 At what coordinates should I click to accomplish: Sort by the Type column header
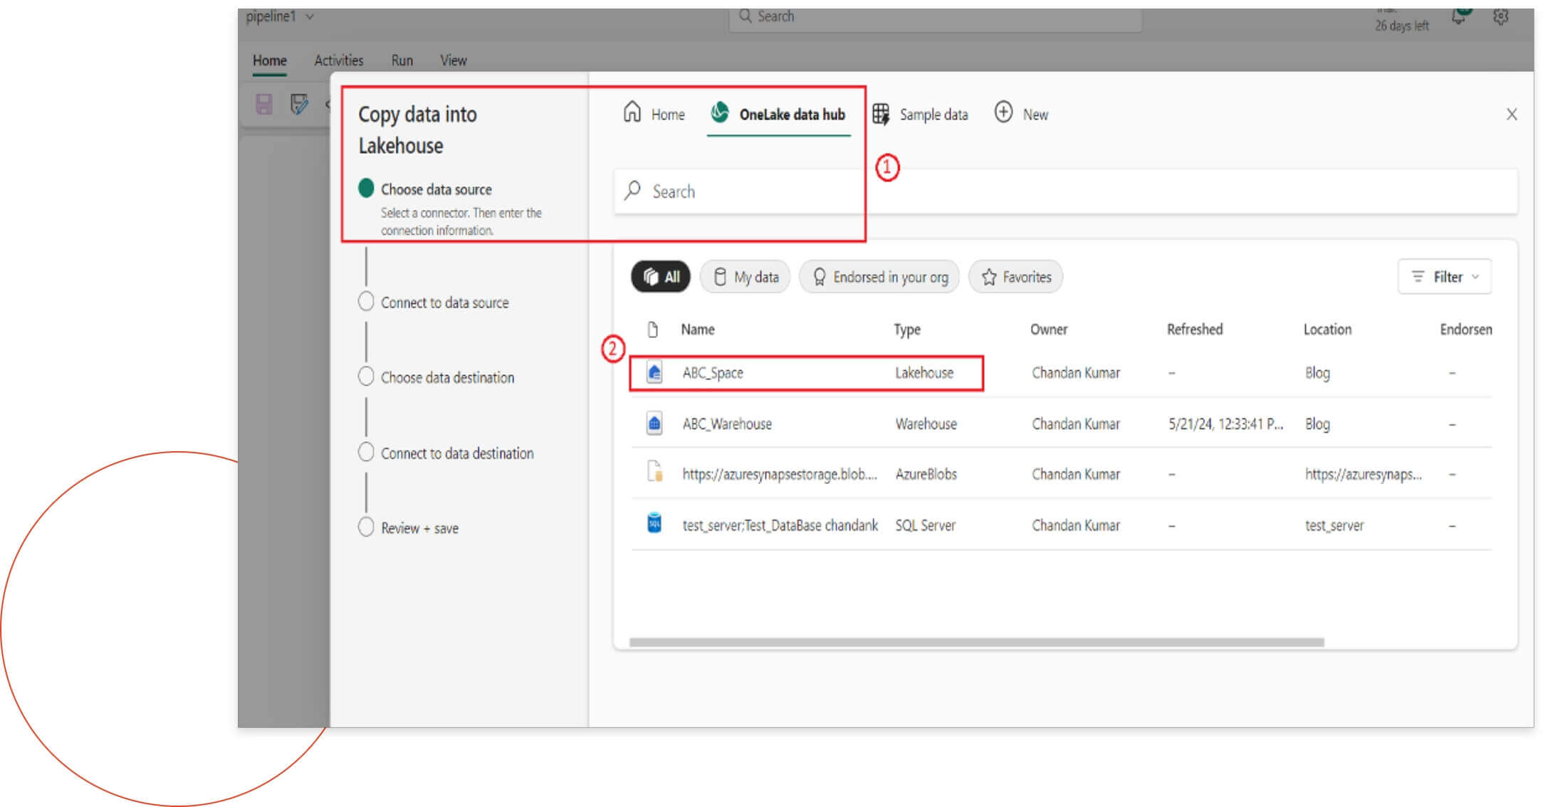[x=907, y=329]
